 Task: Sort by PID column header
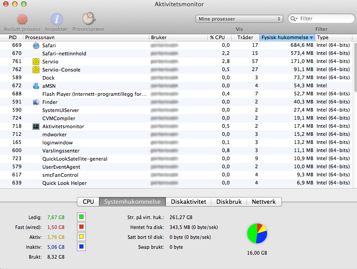(x=11, y=37)
